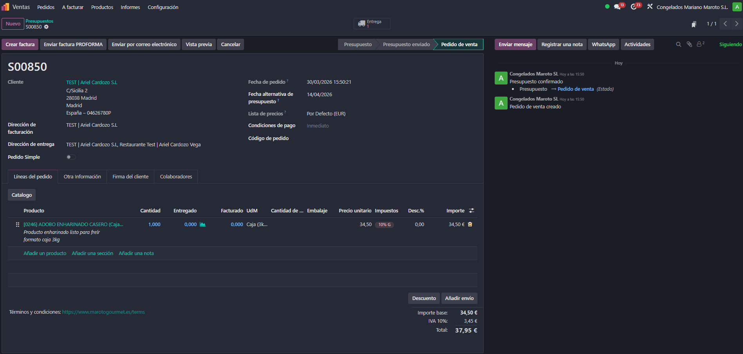This screenshot has width=743, height=354.
Task: Go to next record with right chevron
Action: point(736,24)
